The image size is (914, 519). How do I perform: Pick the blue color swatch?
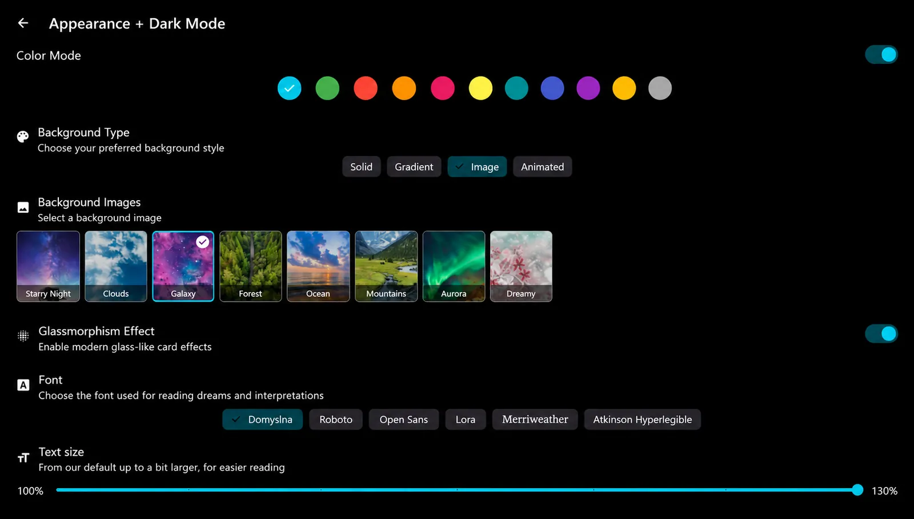click(x=552, y=88)
